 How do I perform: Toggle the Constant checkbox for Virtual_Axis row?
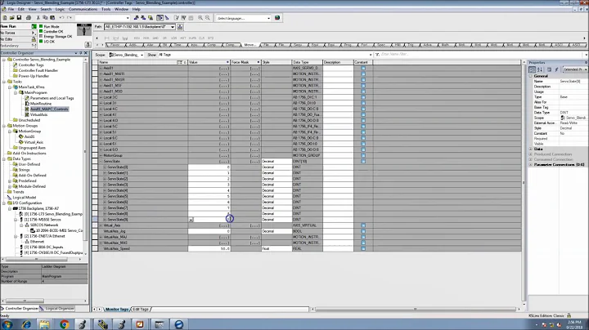363,225
